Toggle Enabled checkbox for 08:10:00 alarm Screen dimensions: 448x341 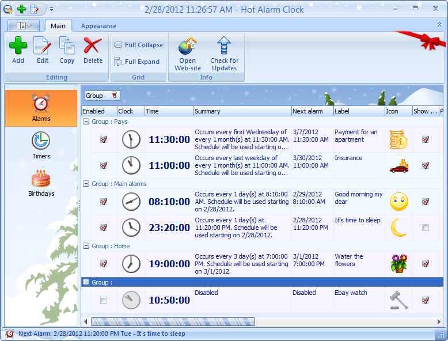tap(104, 202)
